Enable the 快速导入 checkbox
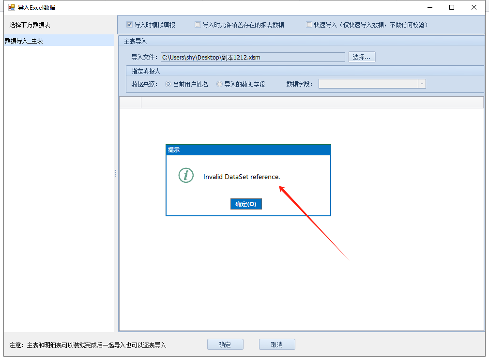This screenshot has width=489, height=360. click(x=309, y=25)
